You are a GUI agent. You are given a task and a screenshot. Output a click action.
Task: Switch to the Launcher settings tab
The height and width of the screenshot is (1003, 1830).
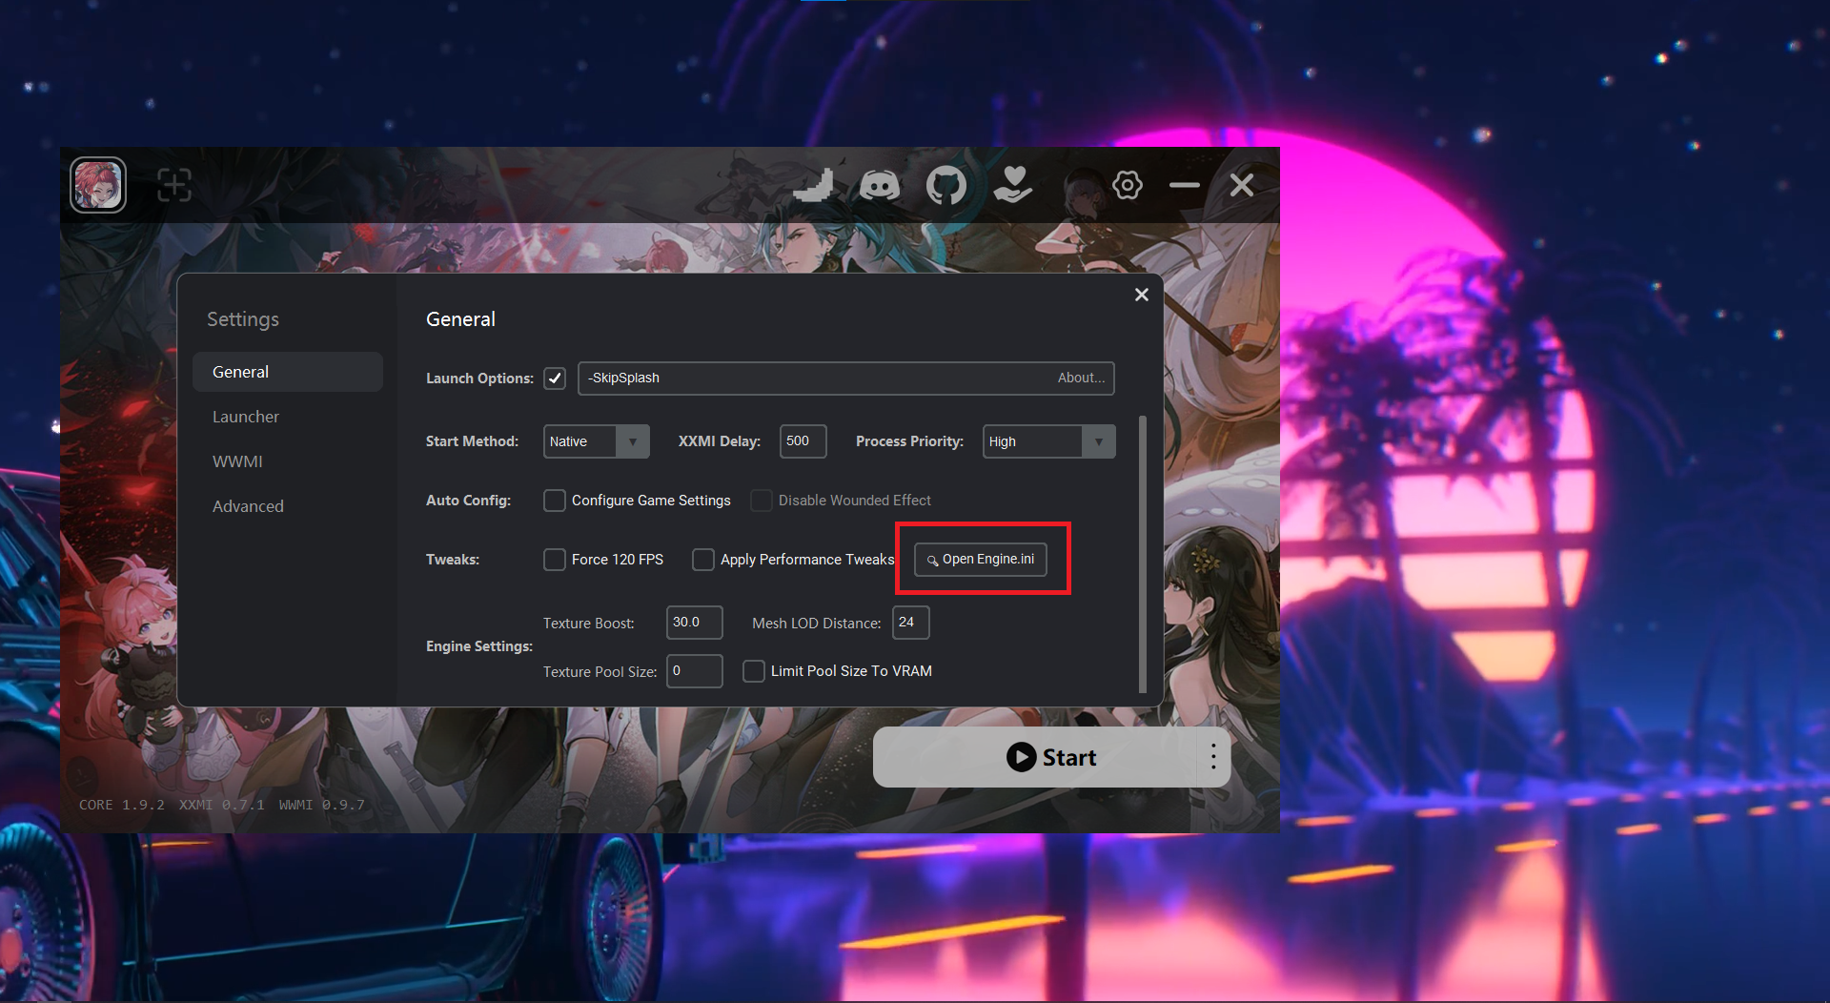(x=288, y=417)
